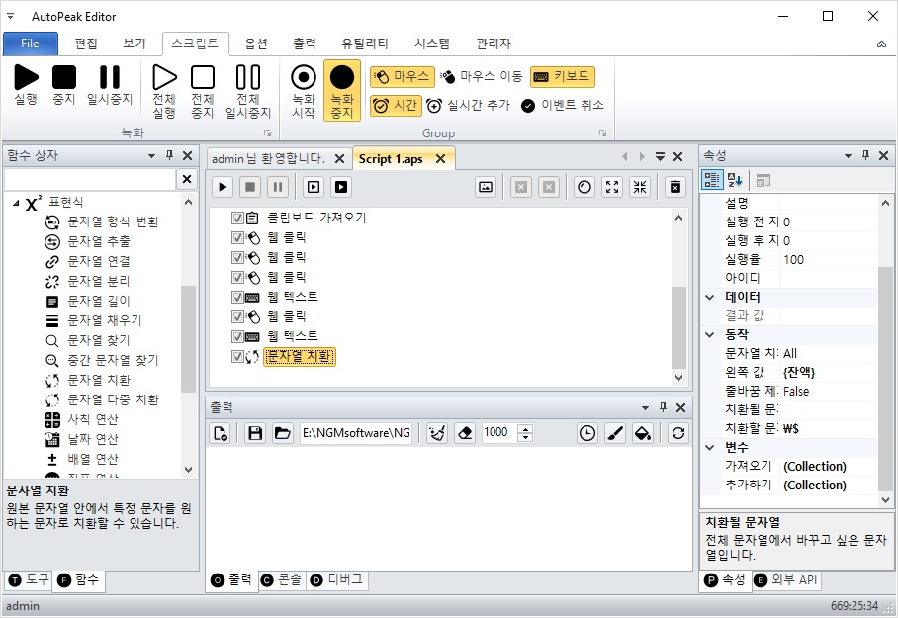This screenshot has width=898, height=618.
Task: Stop recording with 녹화 중지
Action: [342, 91]
